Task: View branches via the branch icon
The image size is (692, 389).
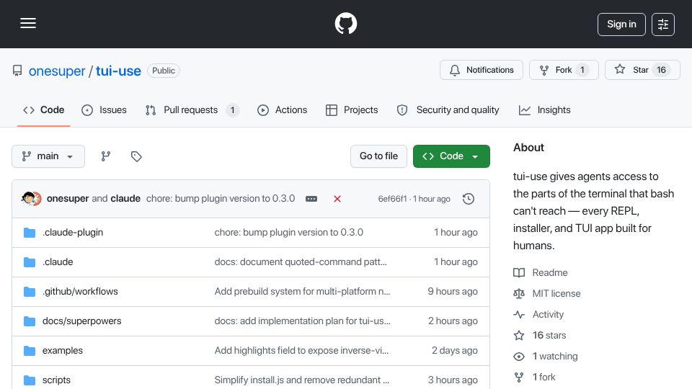Action: 105,156
